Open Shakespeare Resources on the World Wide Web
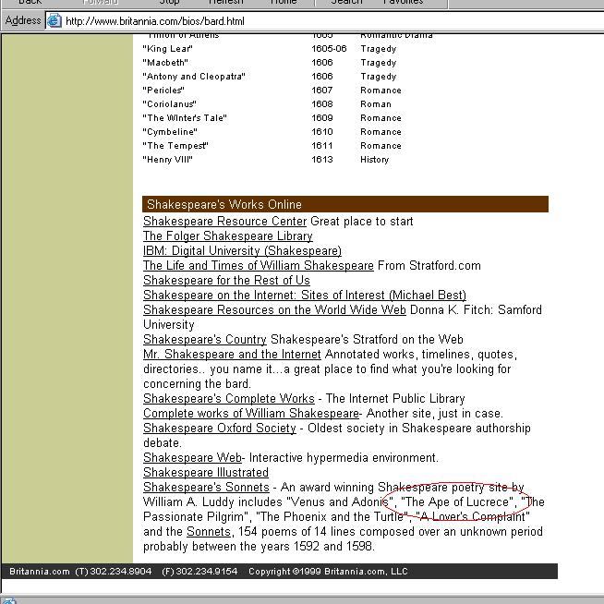The width and height of the screenshot is (604, 604). coord(274,309)
